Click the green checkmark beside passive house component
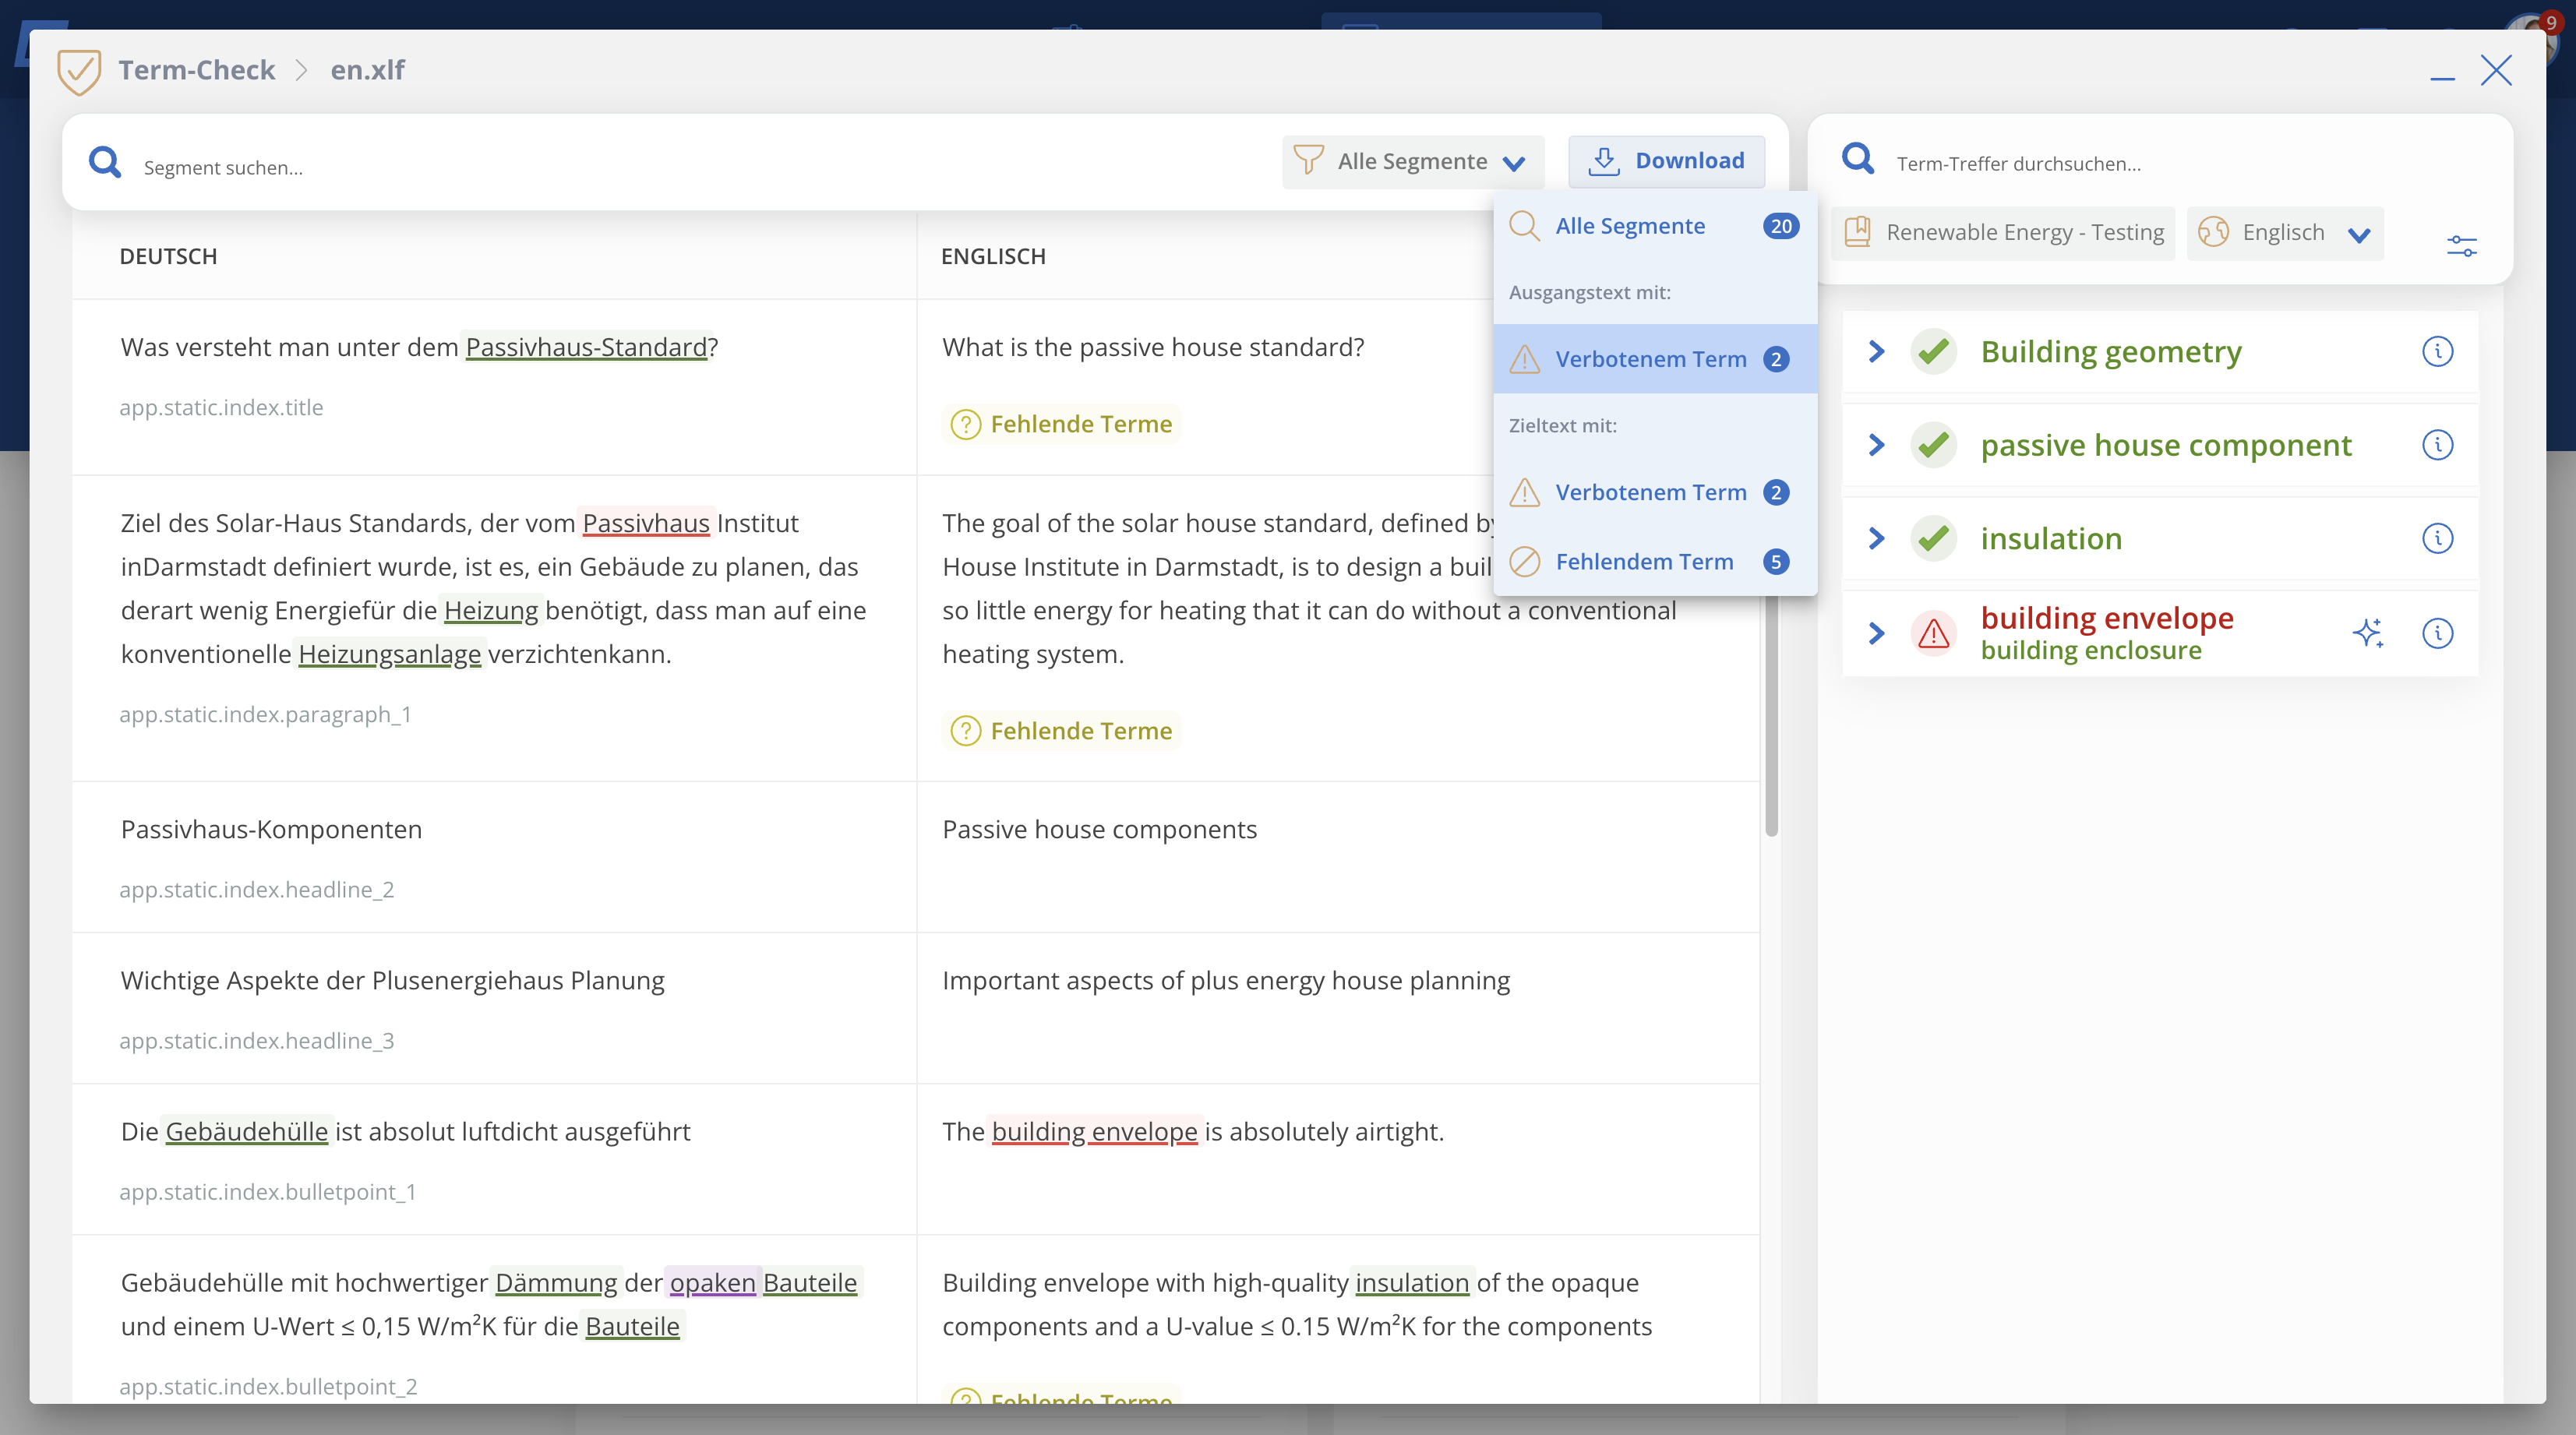Image resolution: width=2576 pixels, height=1435 pixels. (x=1934, y=445)
